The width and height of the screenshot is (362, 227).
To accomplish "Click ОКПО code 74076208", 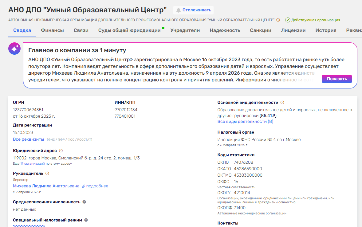I will point(243,162).
